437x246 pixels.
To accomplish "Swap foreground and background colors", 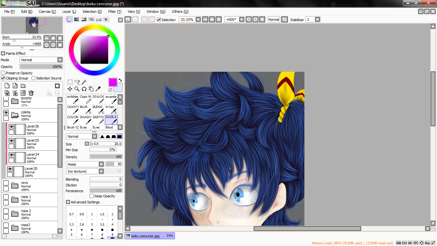I will (x=120, y=80).
